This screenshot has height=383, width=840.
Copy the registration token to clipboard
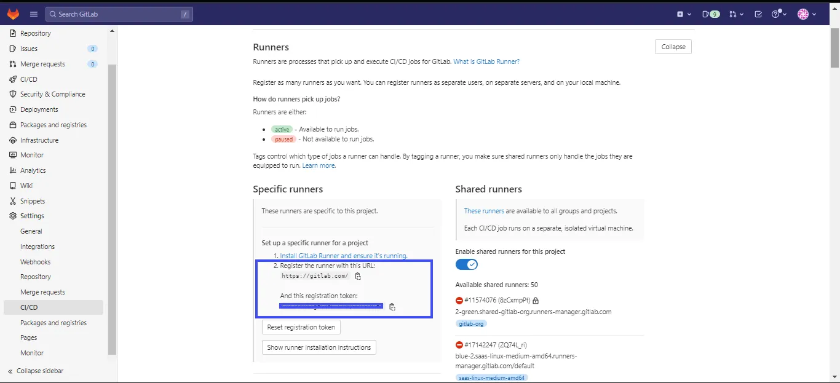tap(392, 307)
